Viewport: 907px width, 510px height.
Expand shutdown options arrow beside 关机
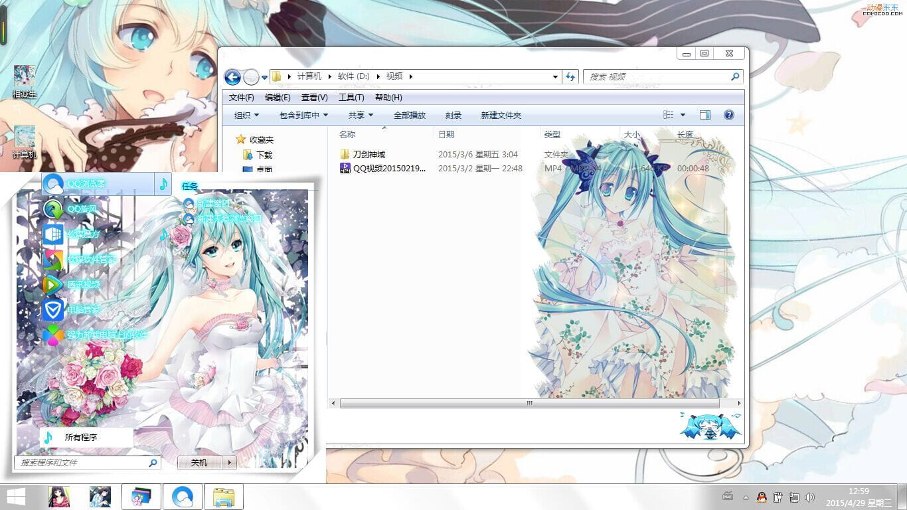[x=229, y=463]
